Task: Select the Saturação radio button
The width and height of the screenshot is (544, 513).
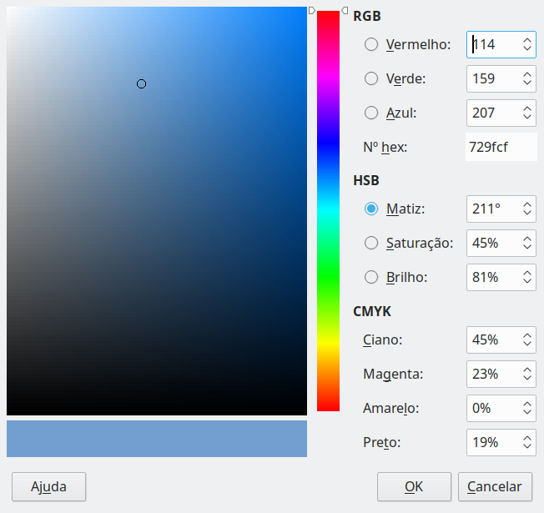Action: pos(371,243)
